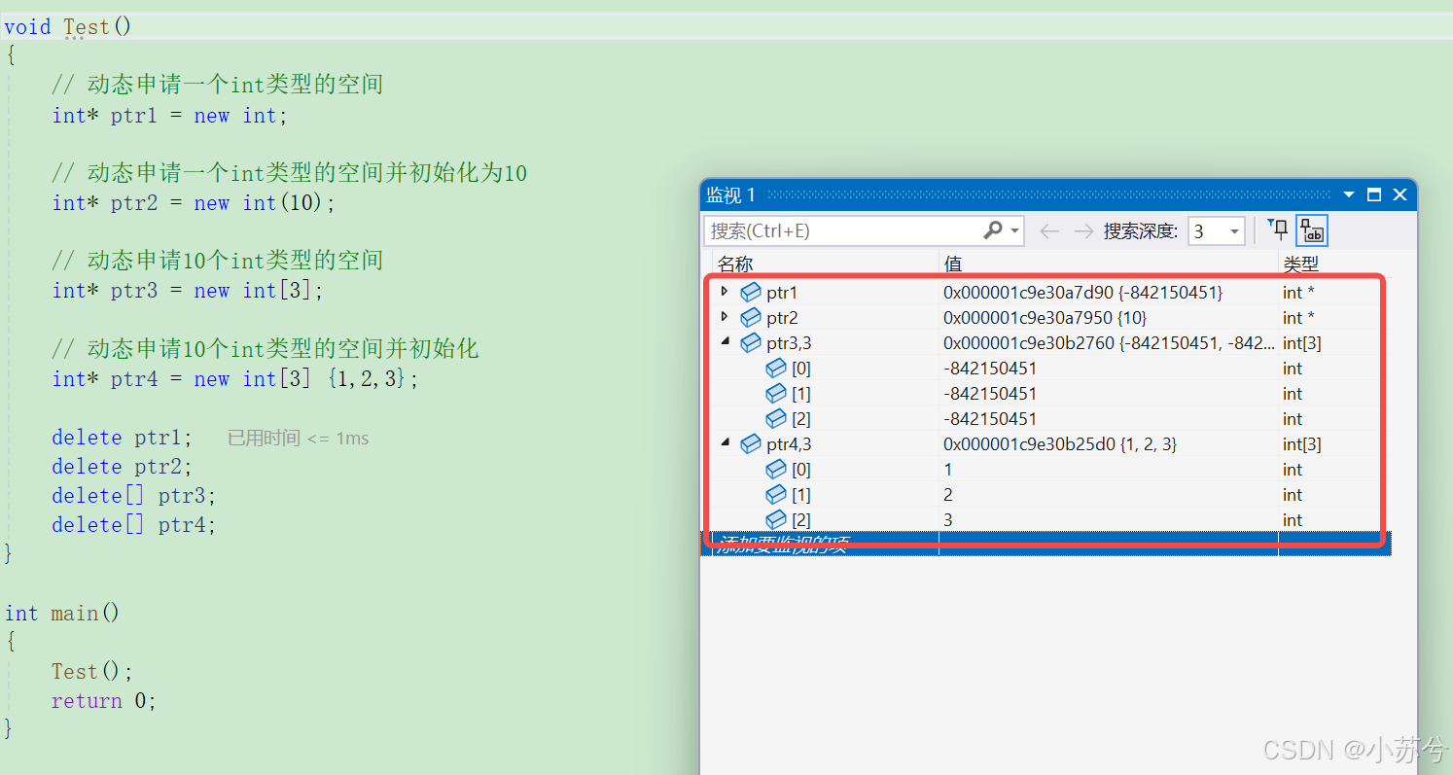Click the code line delete[] ptr3;
Viewport: 1453px width, 775px height.
134,496
